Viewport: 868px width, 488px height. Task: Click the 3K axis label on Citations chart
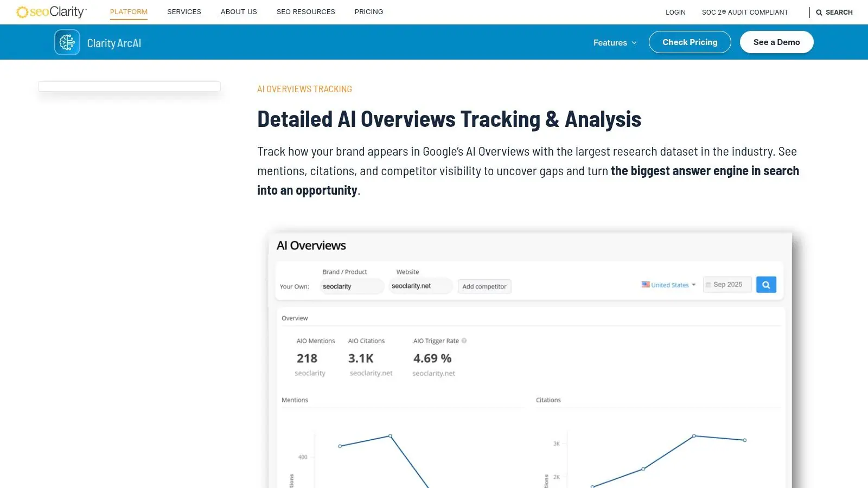coord(557,444)
